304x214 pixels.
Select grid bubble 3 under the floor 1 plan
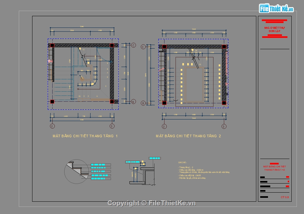coord(112,126)
